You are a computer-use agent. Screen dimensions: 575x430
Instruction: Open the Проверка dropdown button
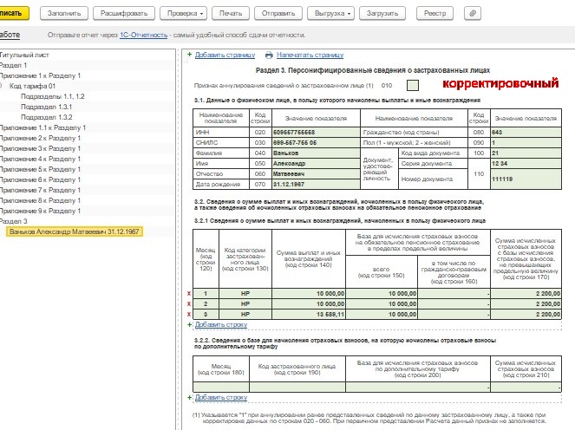coord(183,13)
